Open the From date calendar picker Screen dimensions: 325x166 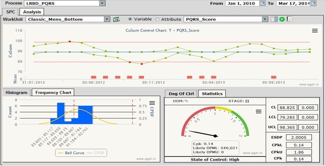[262, 3]
